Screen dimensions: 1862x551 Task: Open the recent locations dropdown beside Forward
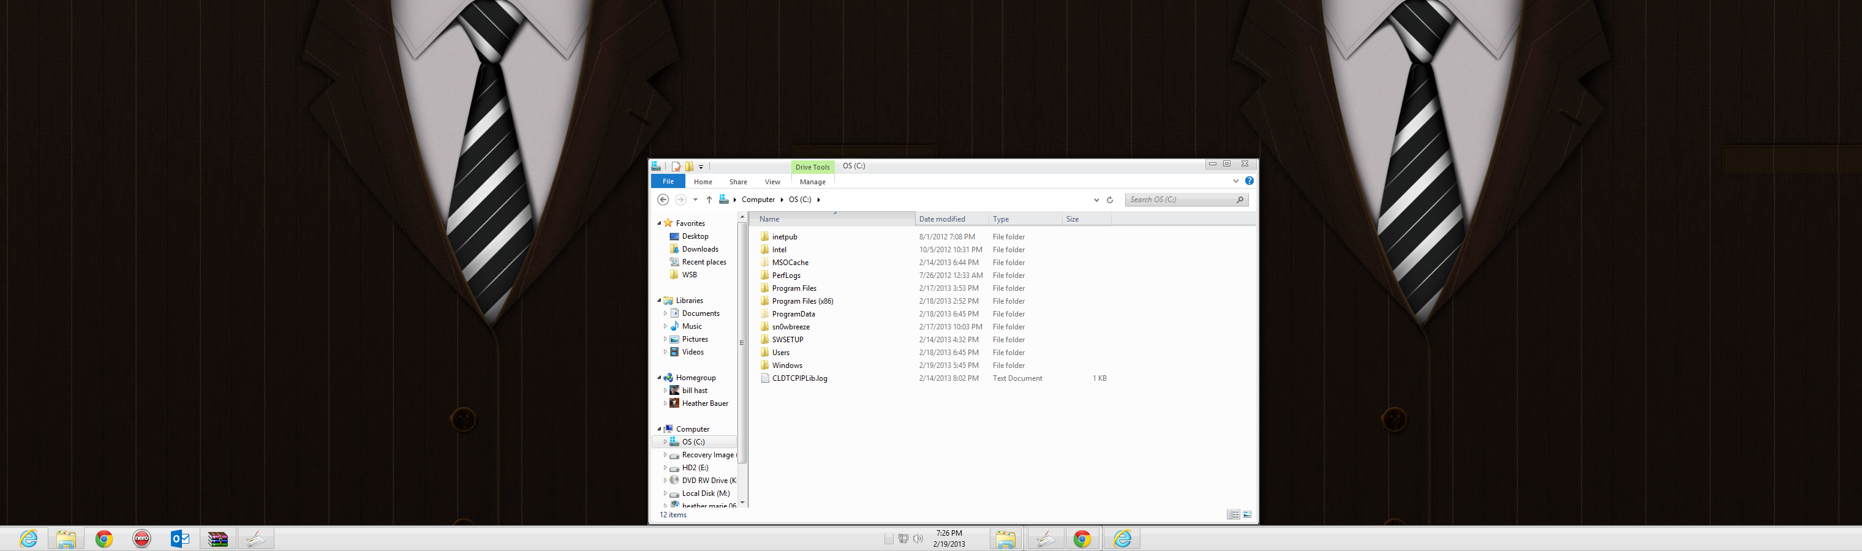coord(695,200)
